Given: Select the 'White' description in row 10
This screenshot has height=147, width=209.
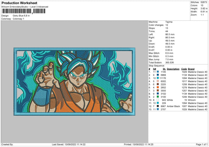Looking at the screenshot, I should click(170, 100).
